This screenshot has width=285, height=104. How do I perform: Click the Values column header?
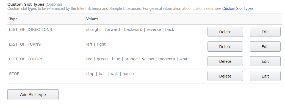pos(92,19)
